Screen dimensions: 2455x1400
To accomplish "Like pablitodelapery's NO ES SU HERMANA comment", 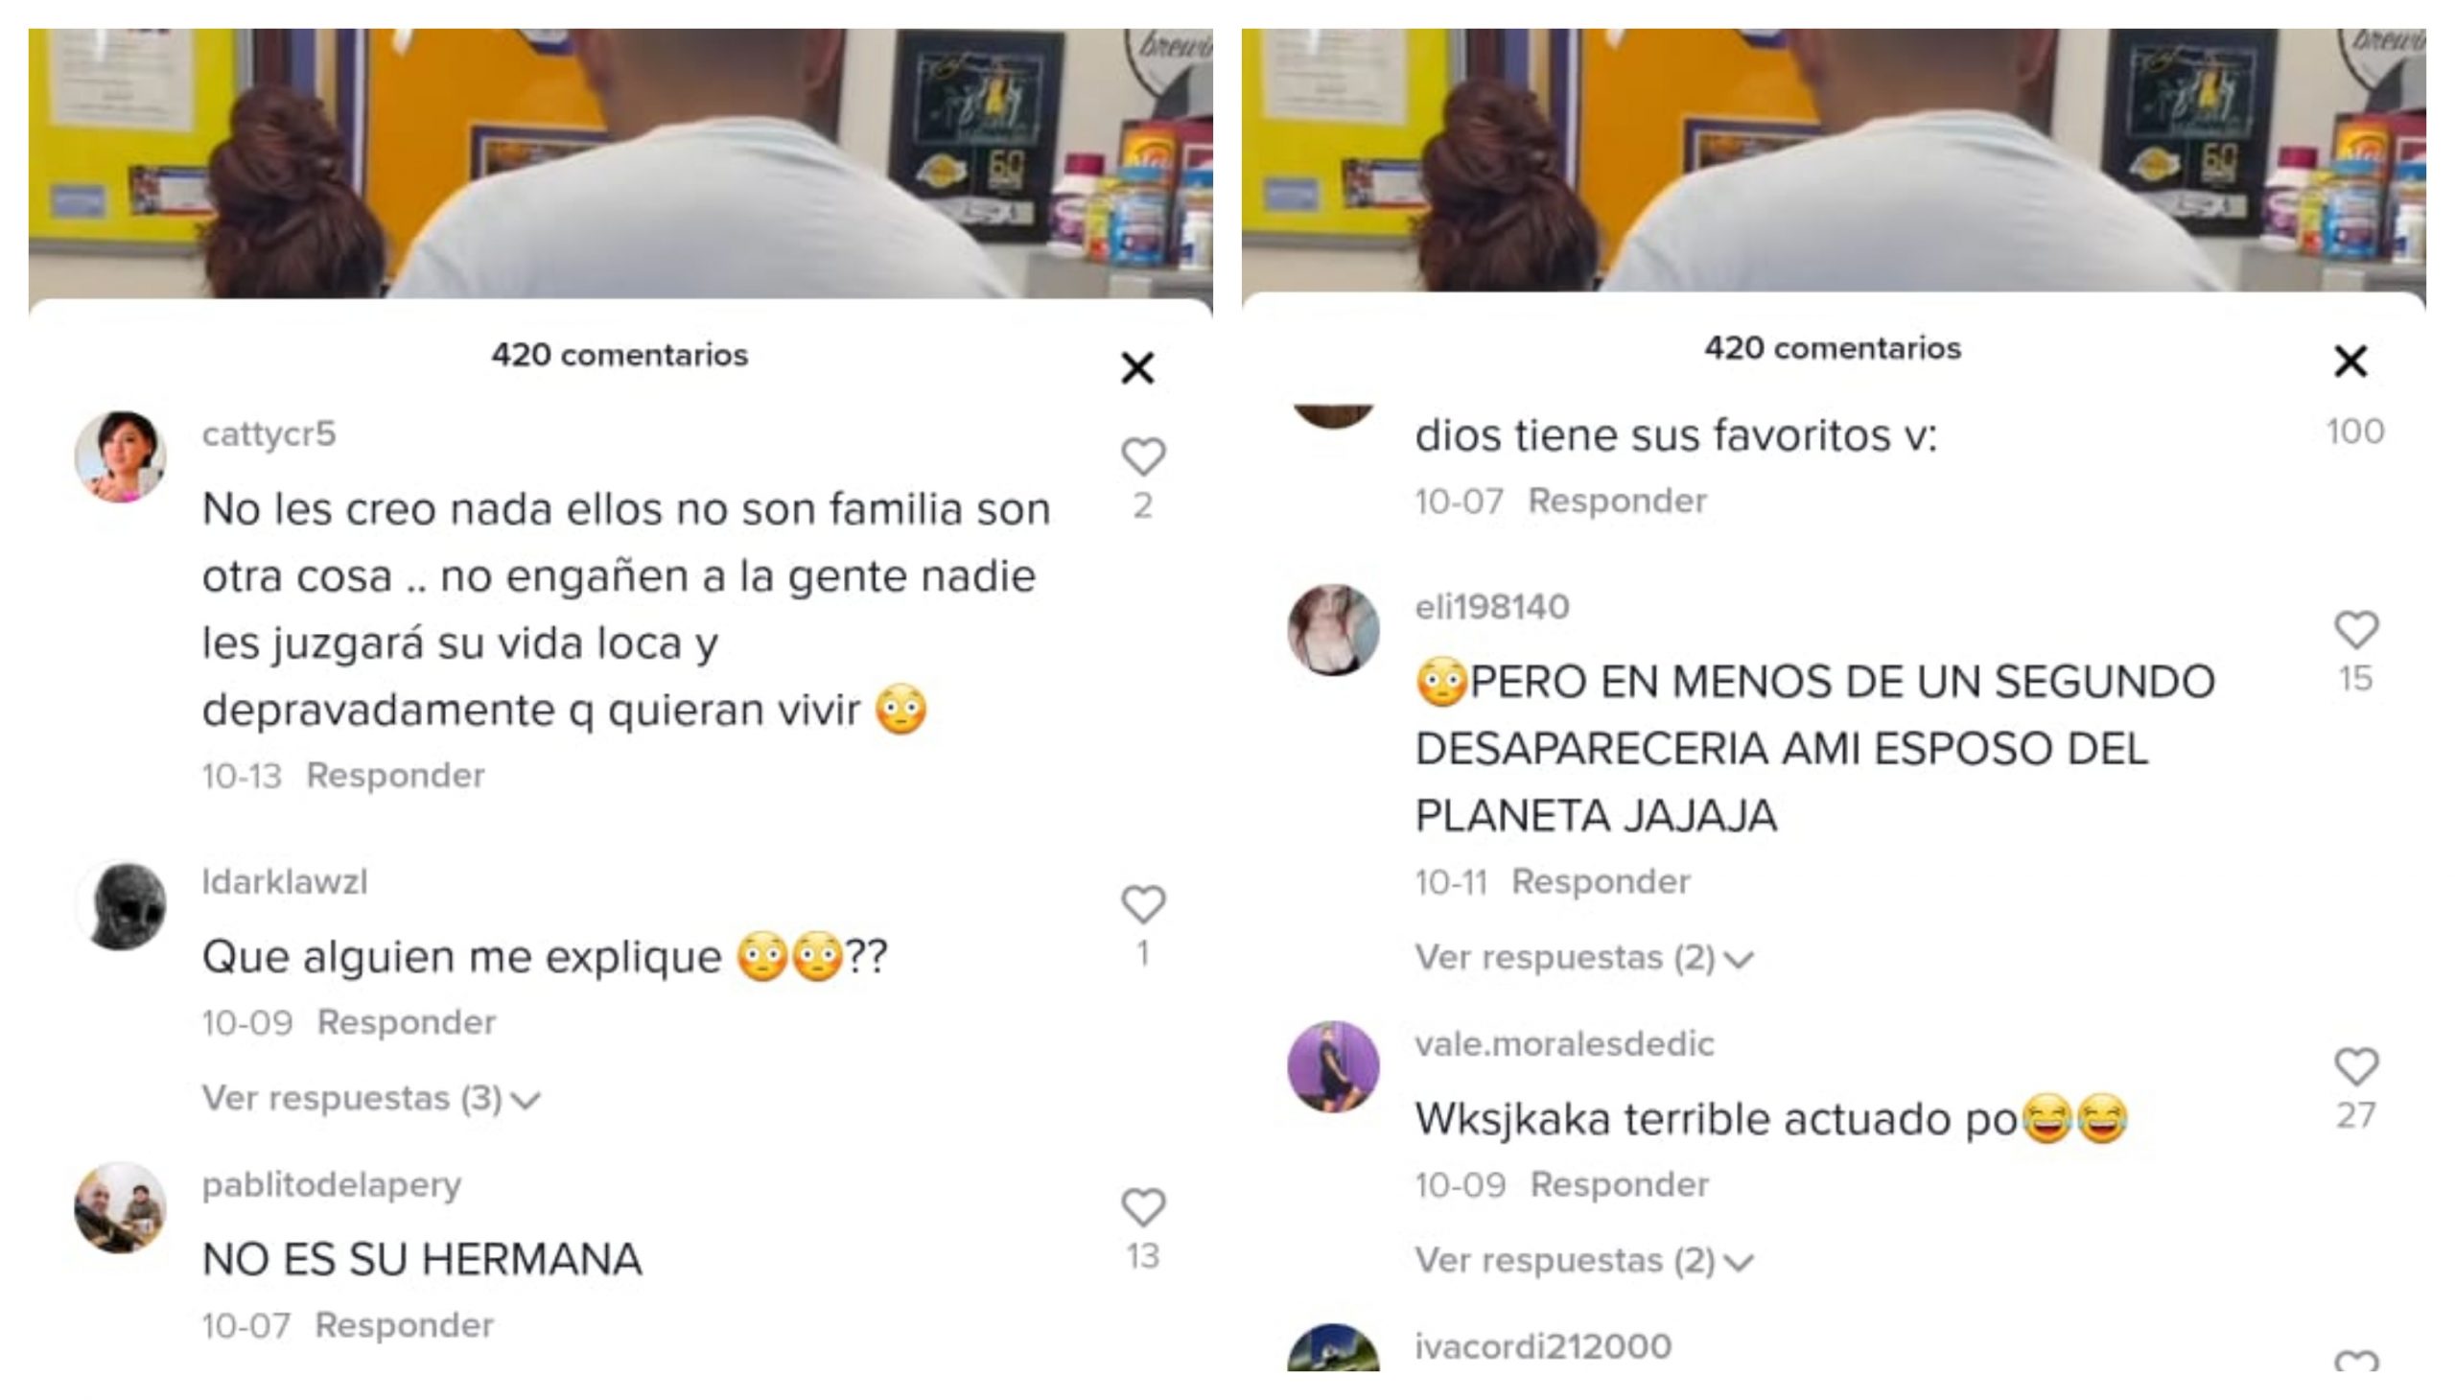I will [1142, 1207].
